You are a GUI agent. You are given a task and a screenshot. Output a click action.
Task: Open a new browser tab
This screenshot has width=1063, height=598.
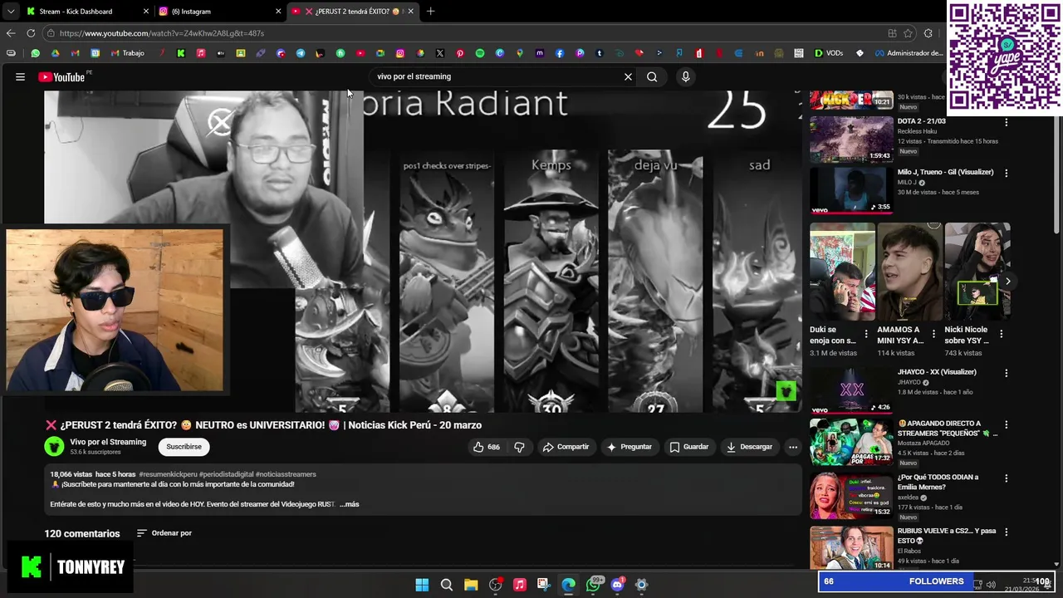(430, 12)
